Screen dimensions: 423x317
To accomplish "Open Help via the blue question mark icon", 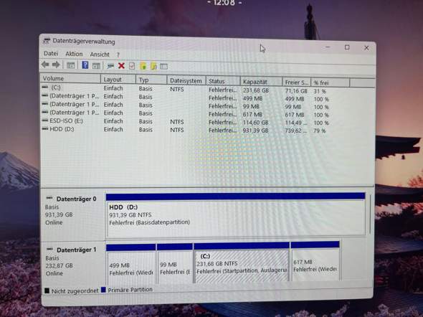I will 85,65.
